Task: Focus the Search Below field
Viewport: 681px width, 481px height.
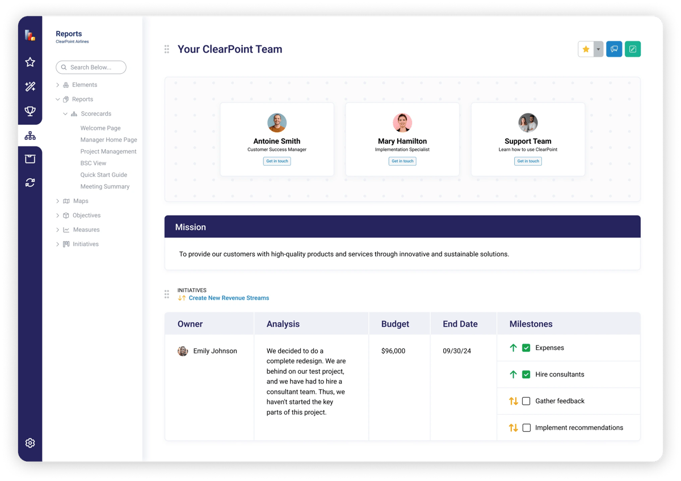Action: click(x=91, y=67)
